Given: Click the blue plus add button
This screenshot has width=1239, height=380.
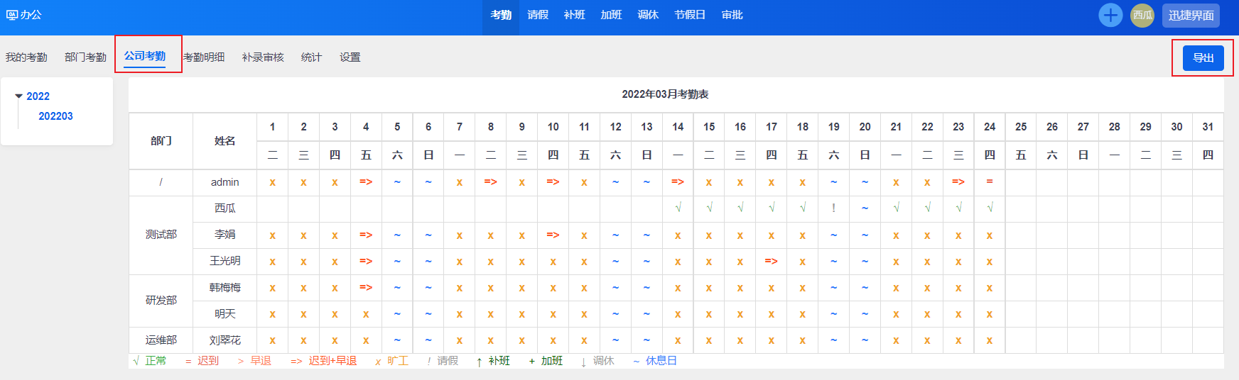Looking at the screenshot, I should 1110,15.
